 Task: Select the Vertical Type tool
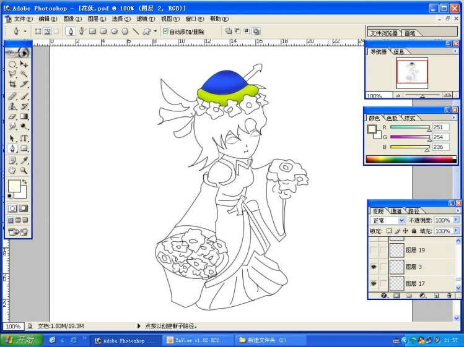[24, 139]
